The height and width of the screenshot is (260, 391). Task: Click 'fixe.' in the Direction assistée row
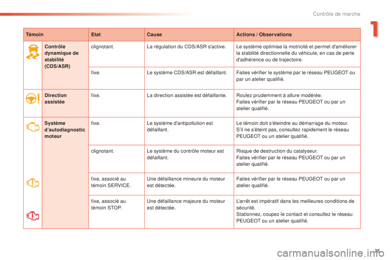[95, 95]
